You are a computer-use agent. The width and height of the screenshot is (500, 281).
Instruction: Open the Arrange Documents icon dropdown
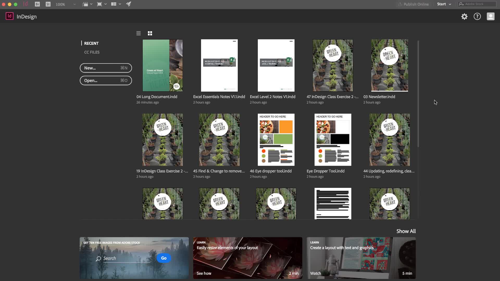(116, 4)
